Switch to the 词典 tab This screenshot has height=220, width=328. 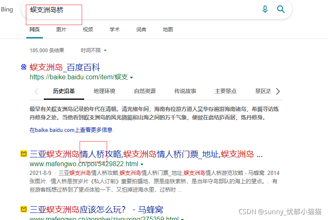coord(141,30)
